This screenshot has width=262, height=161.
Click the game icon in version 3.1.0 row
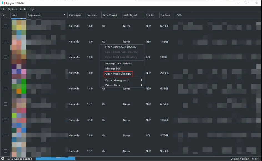[x=19, y=120]
